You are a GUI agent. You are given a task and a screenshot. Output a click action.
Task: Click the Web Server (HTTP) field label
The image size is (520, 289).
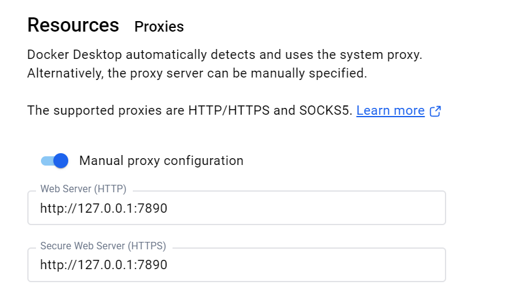83,189
